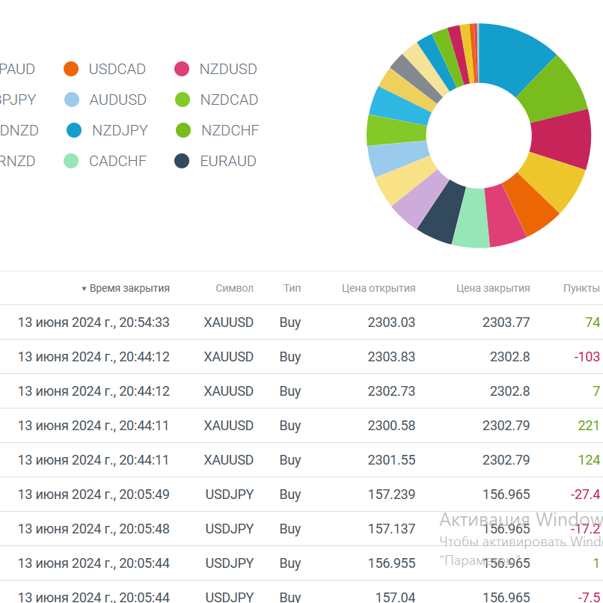The image size is (603, 603).
Task: Sort the table by Цена открытия column
Action: (x=378, y=288)
